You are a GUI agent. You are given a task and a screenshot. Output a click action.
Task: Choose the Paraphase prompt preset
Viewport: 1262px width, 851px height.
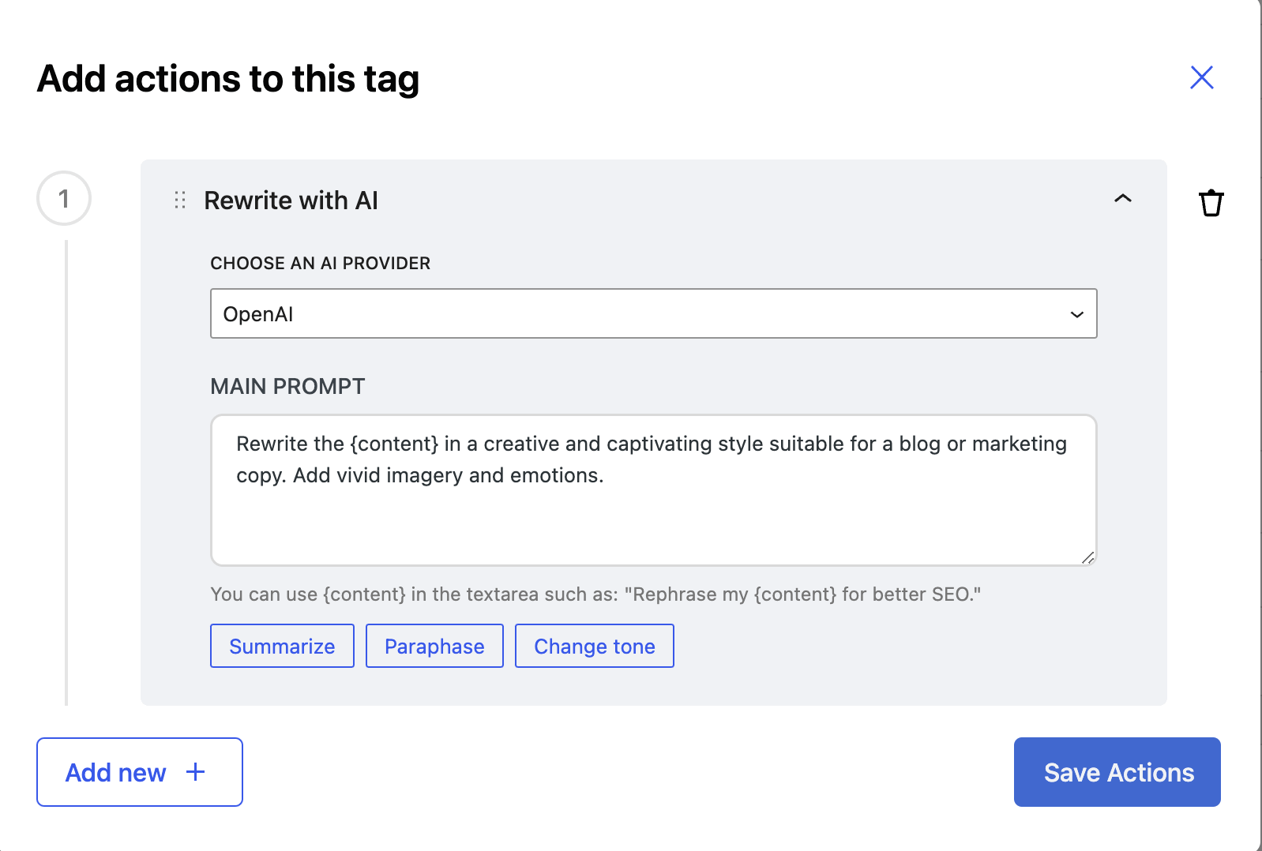tap(434, 646)
